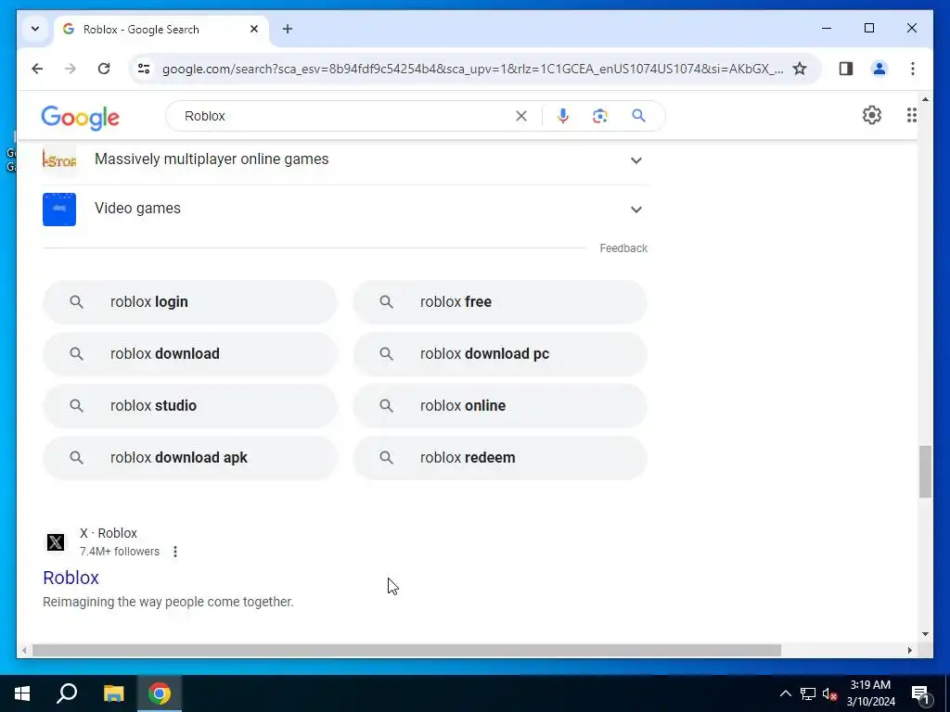Screen dimensions: 950x712
Task: Click the muted volume tray icon
Action: tap(829, 693)
